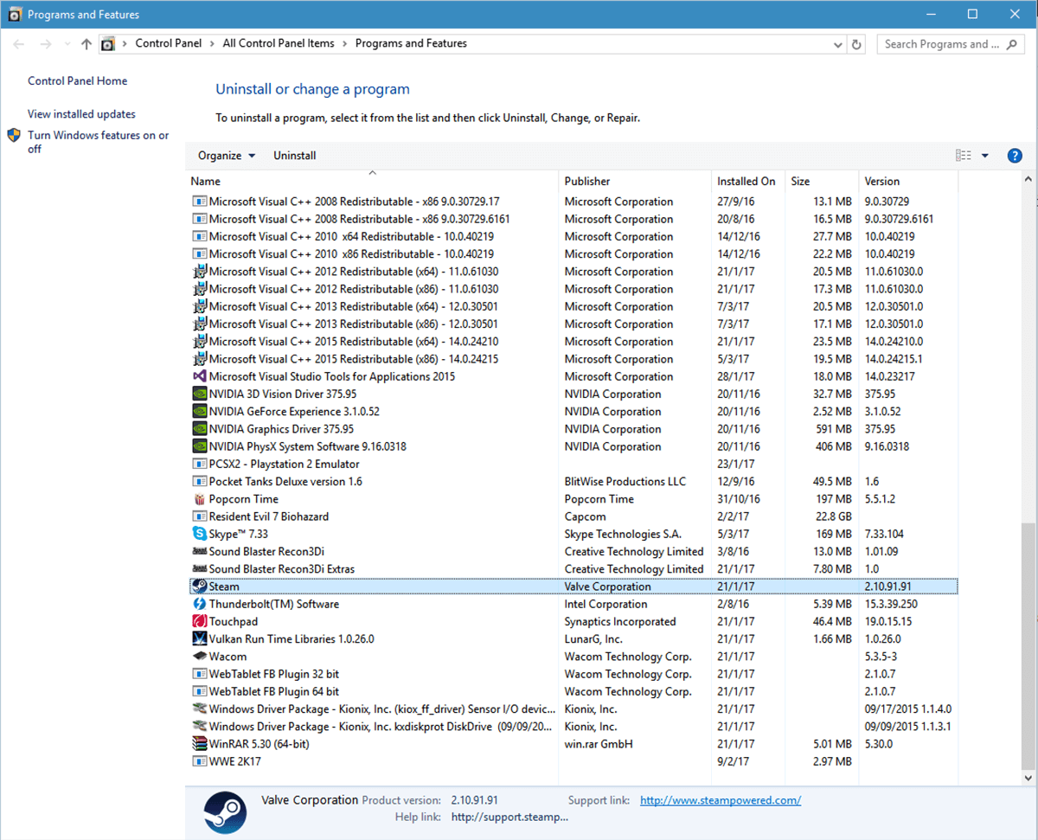Sort list by the Installed On column
Screen dimensions: 1038x840
tap(746, 182)
